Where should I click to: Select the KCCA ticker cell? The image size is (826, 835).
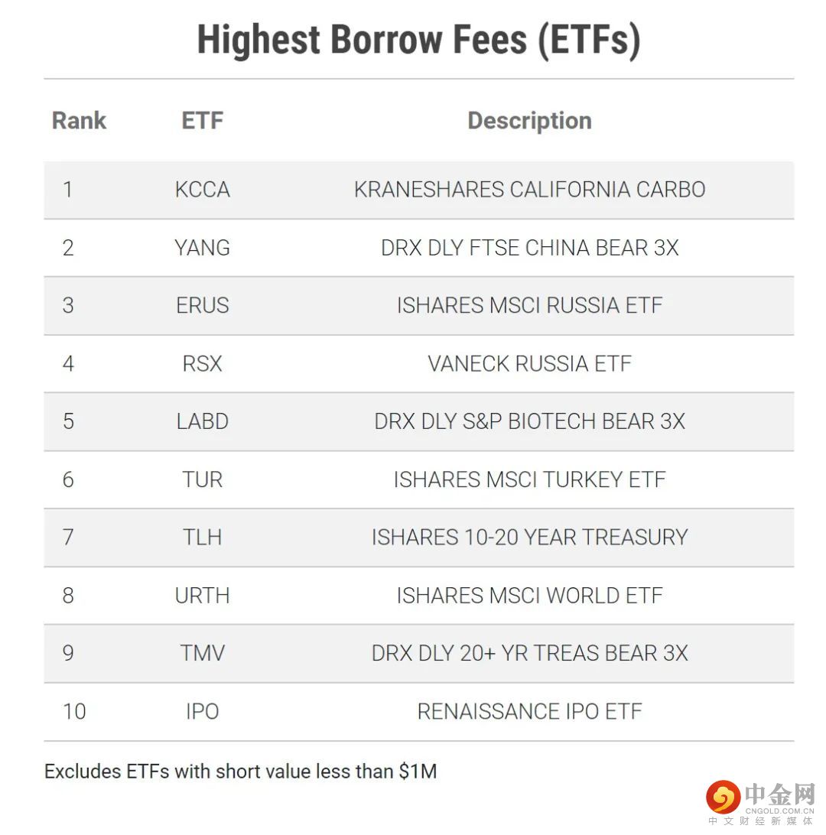click(x=202, y=190)
